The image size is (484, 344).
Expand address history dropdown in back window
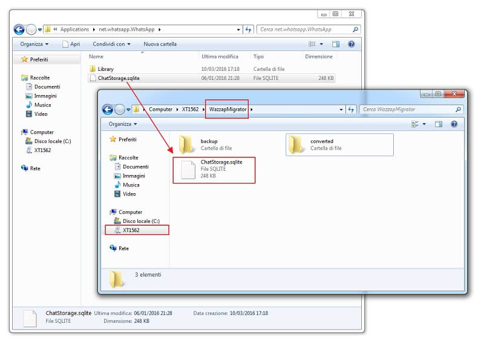coord(238,29)
